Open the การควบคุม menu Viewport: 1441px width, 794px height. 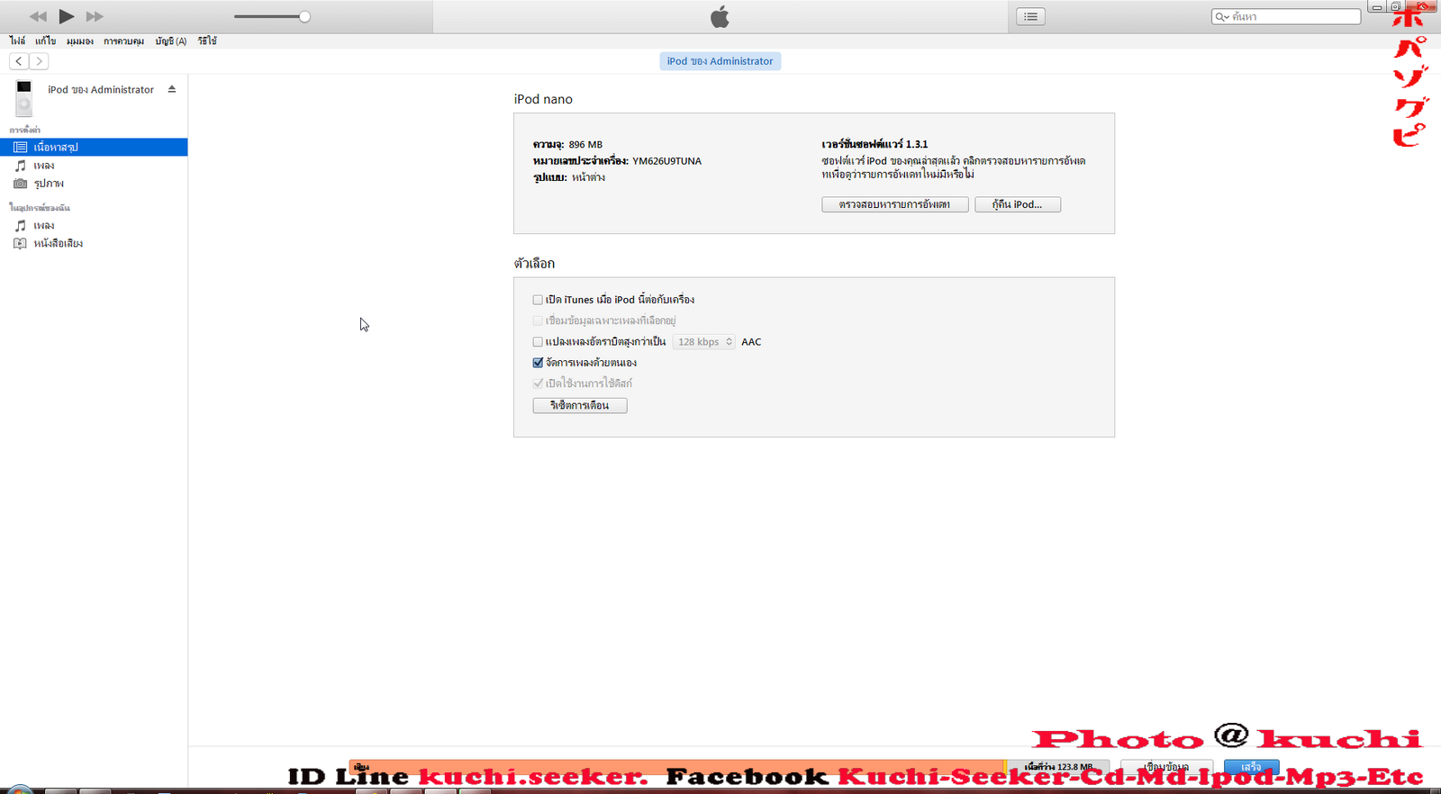tap(123, 41)
